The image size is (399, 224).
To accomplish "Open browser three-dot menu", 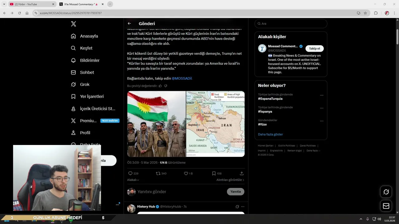I will point(394,13).
